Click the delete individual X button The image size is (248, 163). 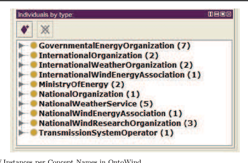coord(45,29)
